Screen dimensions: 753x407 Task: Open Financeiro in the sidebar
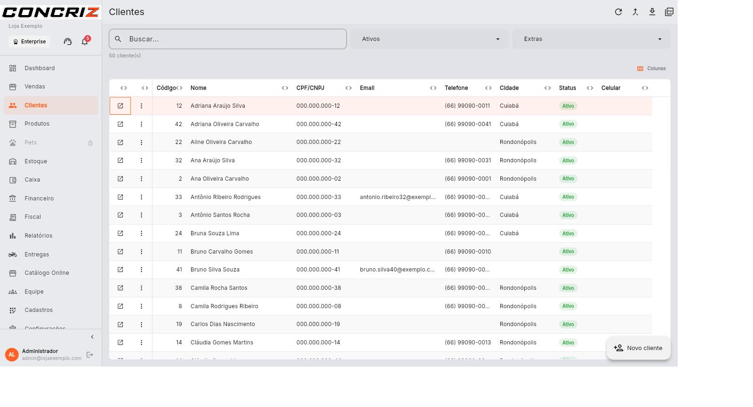click(51, 199)
